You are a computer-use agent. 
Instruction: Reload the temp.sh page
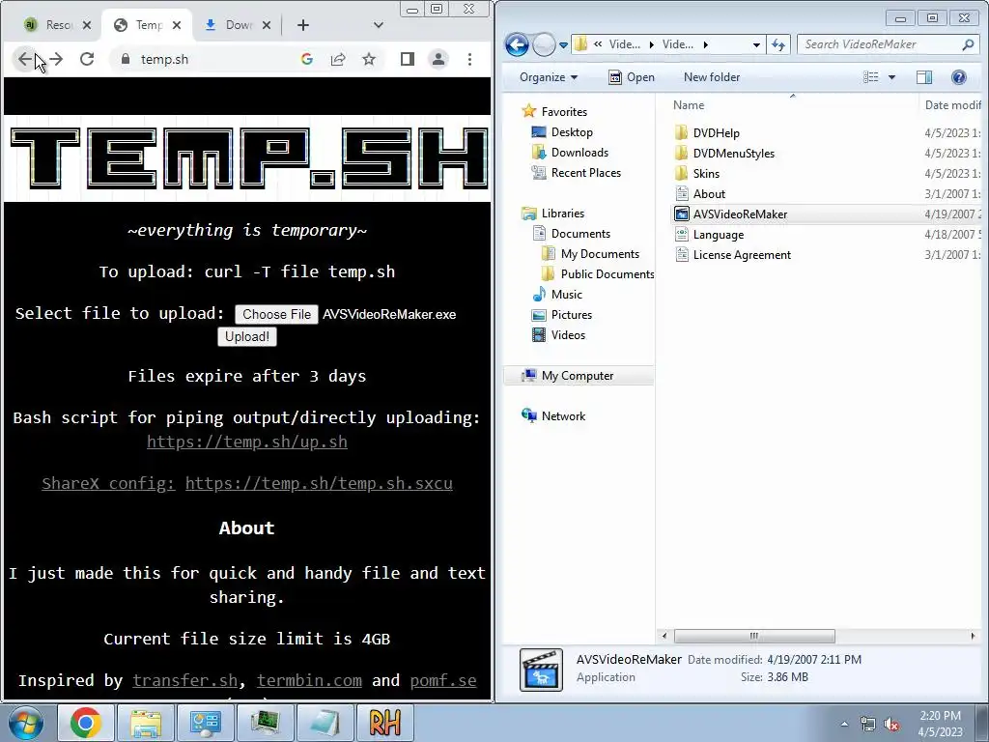[x=87, y=59]
